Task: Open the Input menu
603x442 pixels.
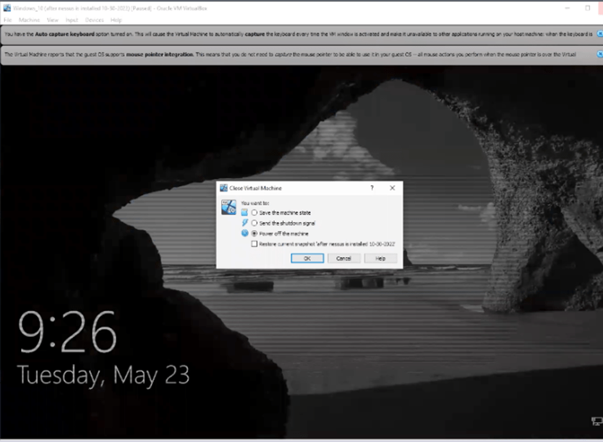Action: point(72,20)
